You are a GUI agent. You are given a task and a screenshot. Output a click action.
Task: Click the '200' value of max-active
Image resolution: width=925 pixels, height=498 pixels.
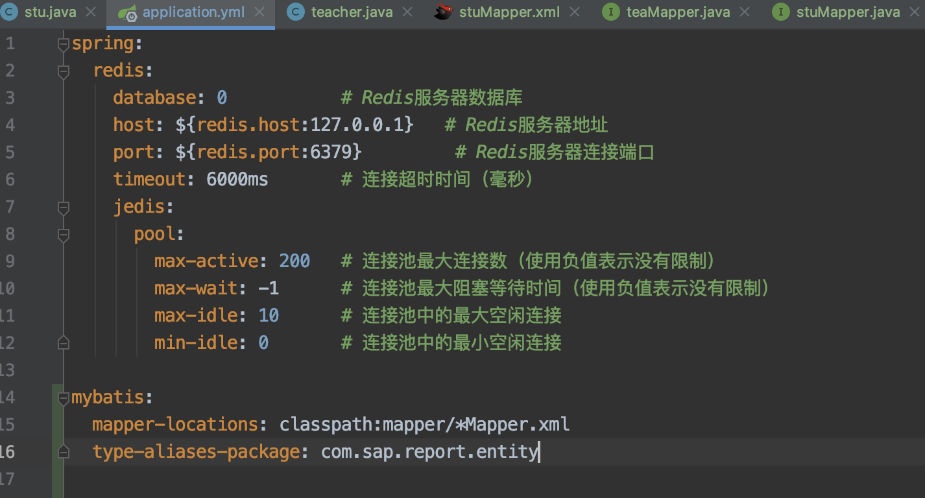294,261
